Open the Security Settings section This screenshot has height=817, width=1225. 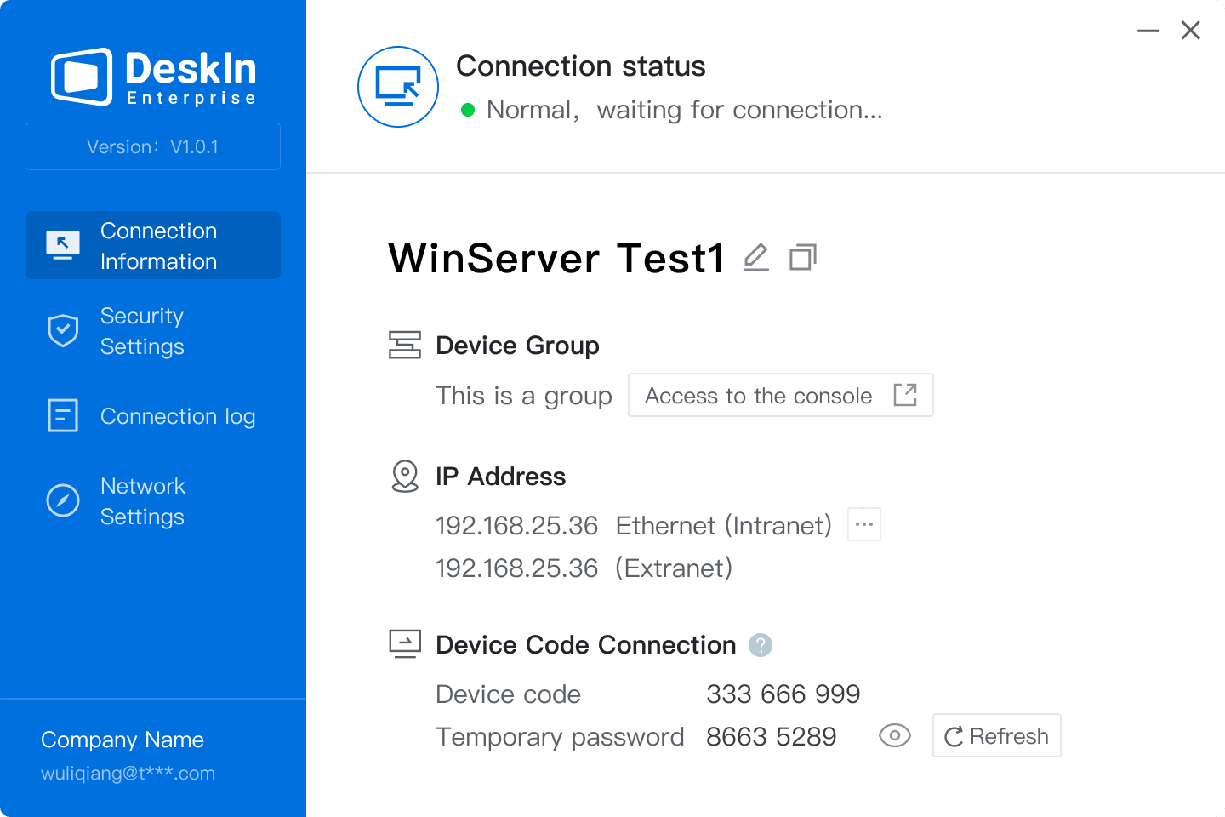[x=142, y=331]
